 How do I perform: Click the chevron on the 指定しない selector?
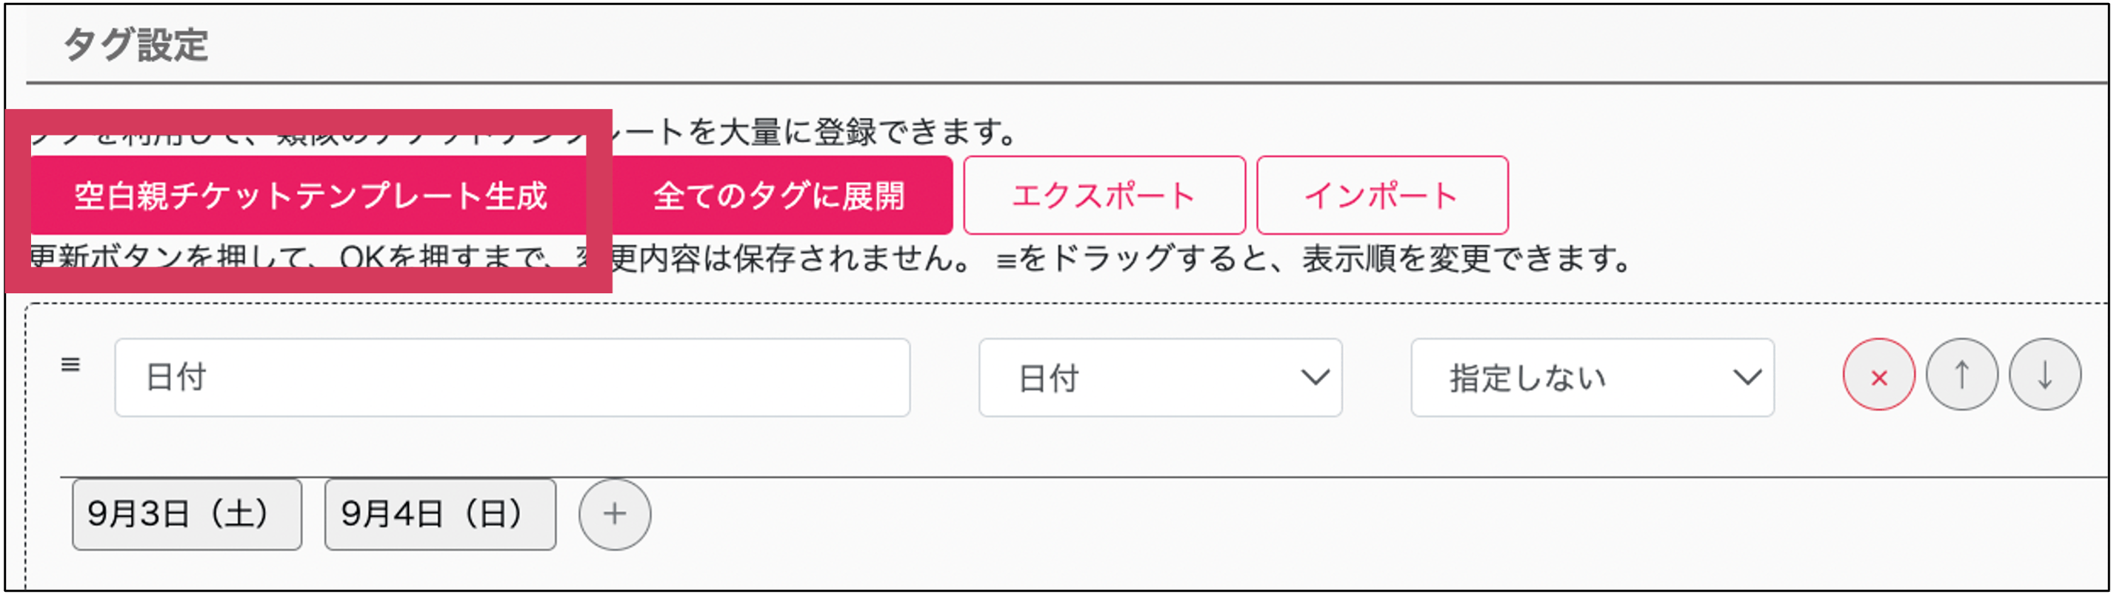pos(1747,378)
